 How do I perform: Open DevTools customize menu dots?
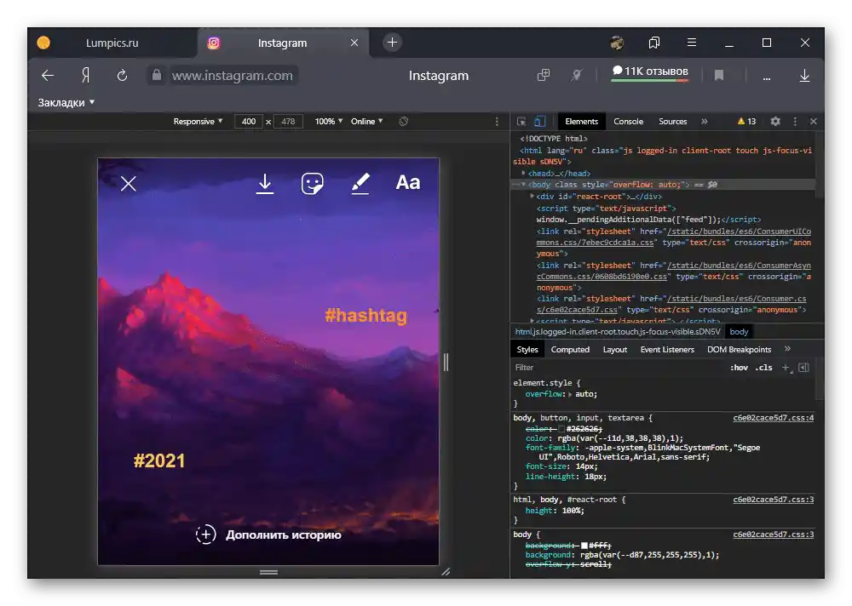click(795, 122)
